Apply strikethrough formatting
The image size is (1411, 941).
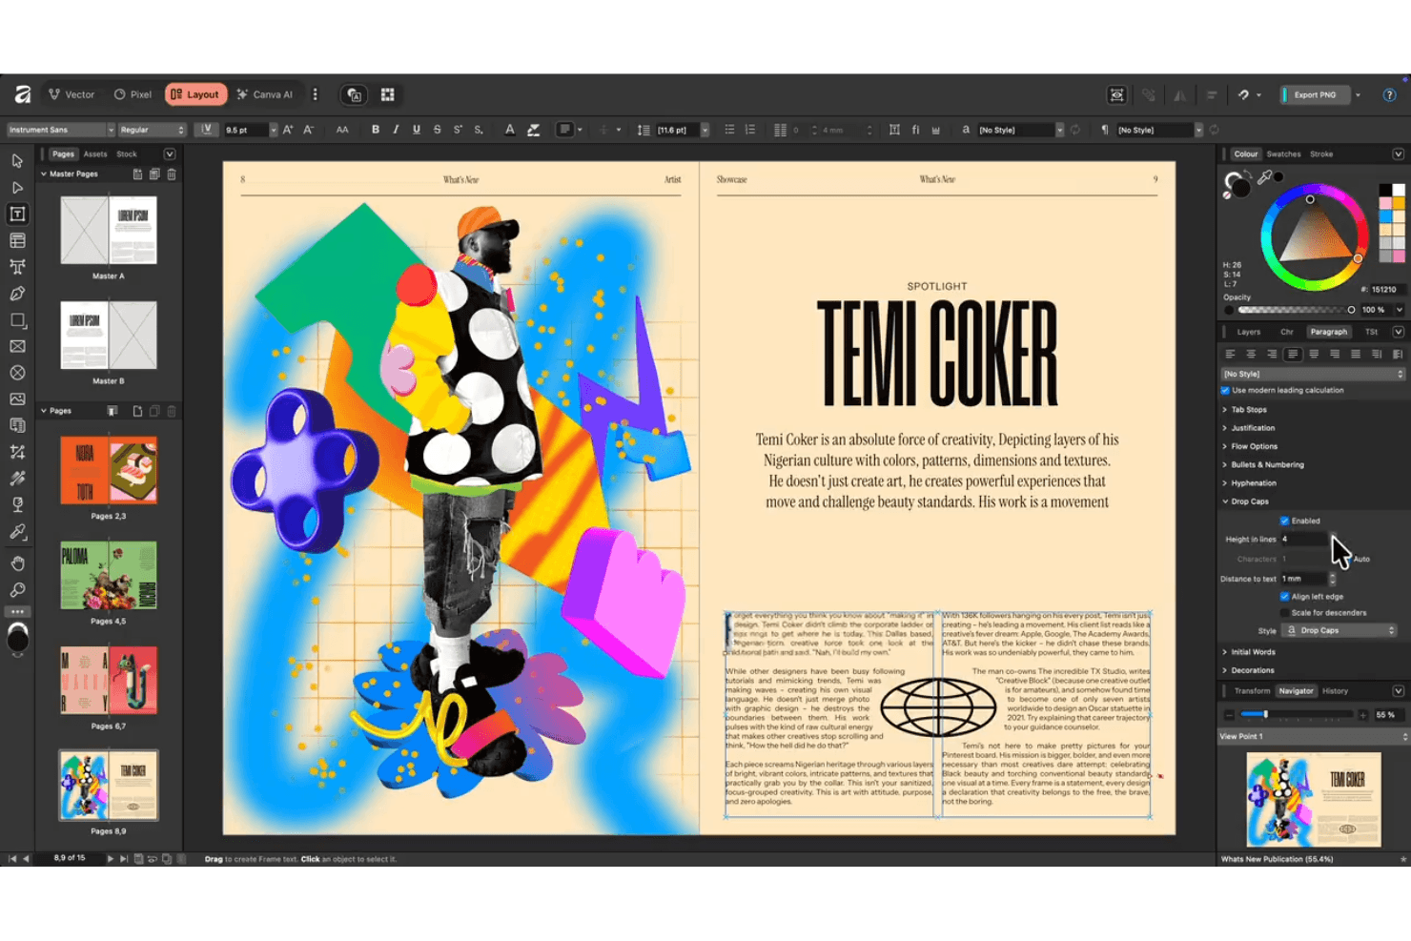[438, 130]
